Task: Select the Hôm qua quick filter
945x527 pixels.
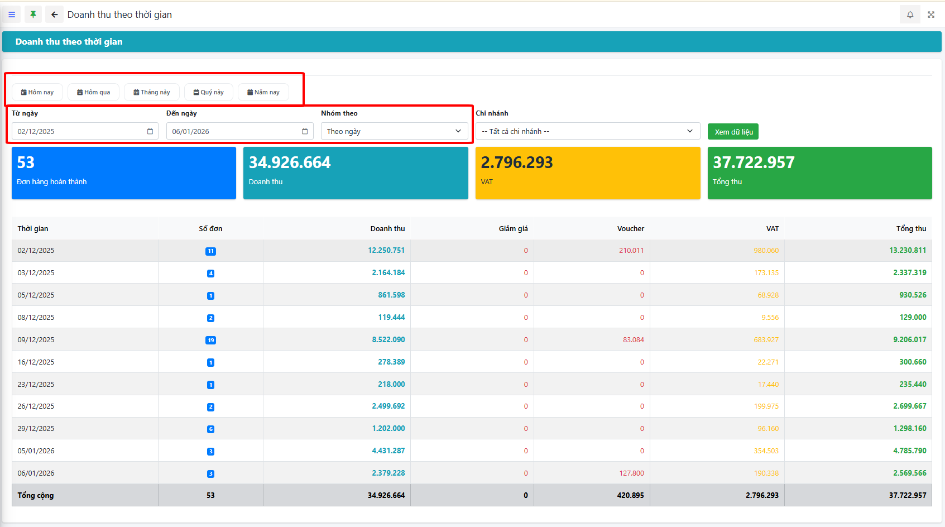Action: pos(93,92)
